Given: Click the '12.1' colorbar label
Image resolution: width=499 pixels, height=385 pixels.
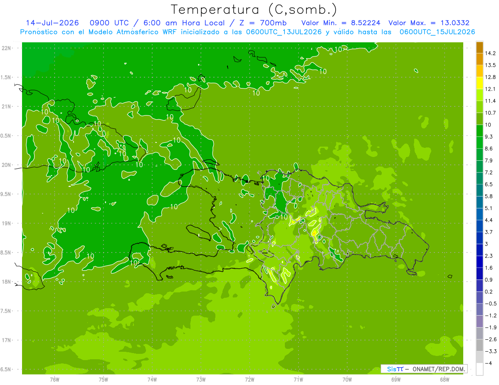Looking at the screenshot, I should 490,89.
